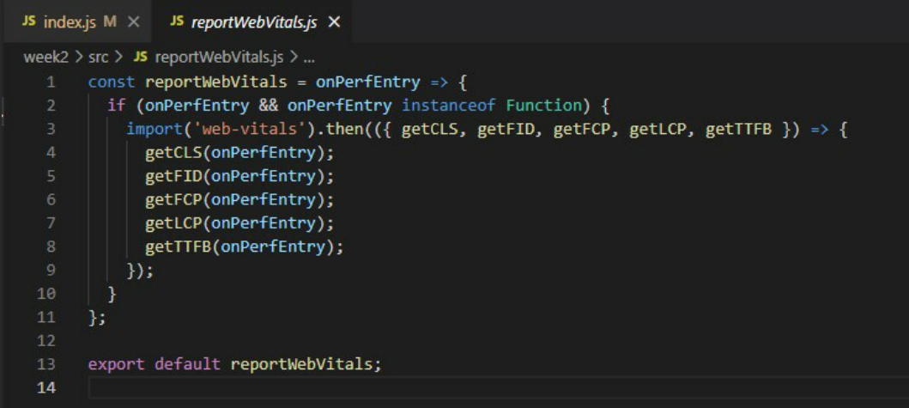Screen dimensions: 909x408
Task: Expand the chevron after src breadcrumb
Action: click(x=118, y=58)
